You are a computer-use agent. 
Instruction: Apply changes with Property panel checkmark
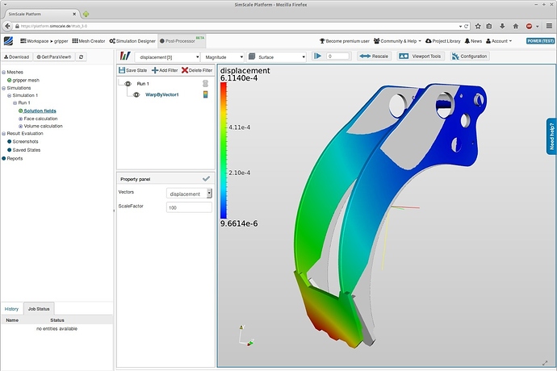206,178
